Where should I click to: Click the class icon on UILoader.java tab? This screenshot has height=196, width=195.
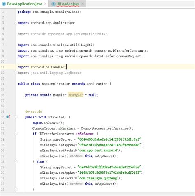[53, 4]
